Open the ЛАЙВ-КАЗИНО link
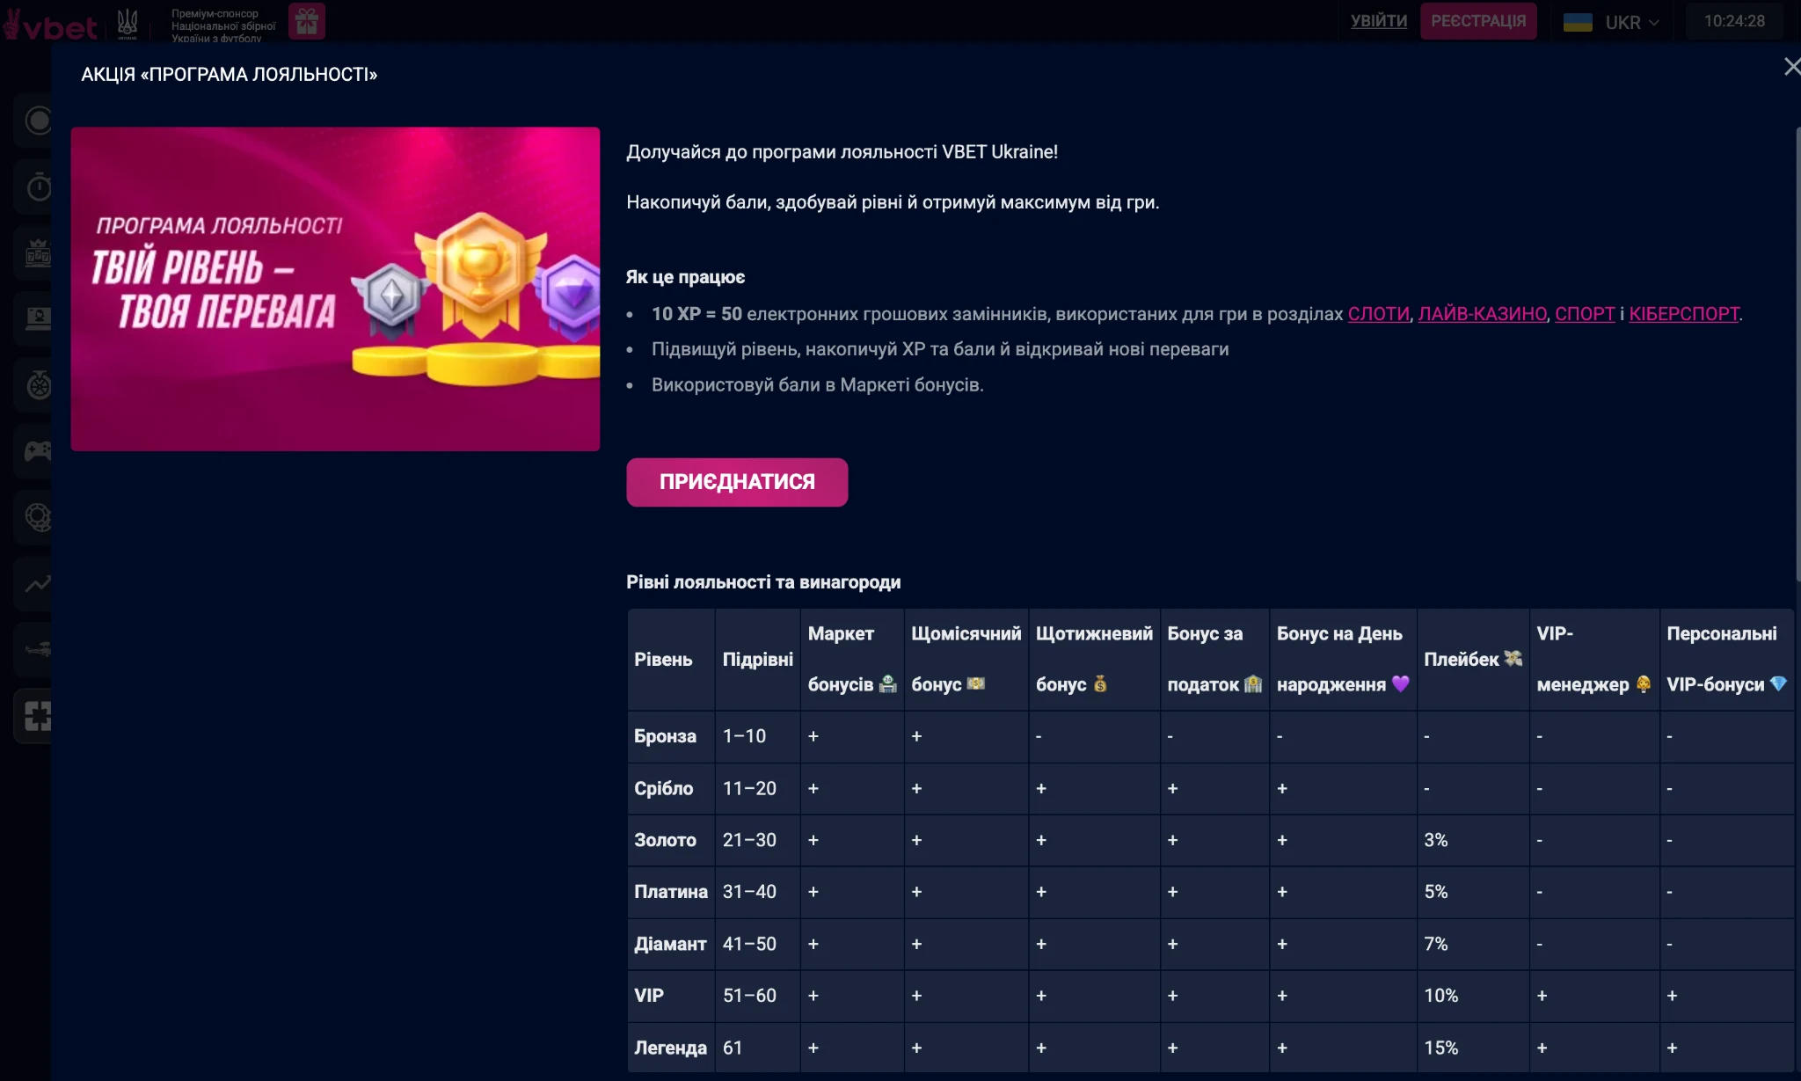This screenshot has width=1801, height=1081. coord(1482,314)
